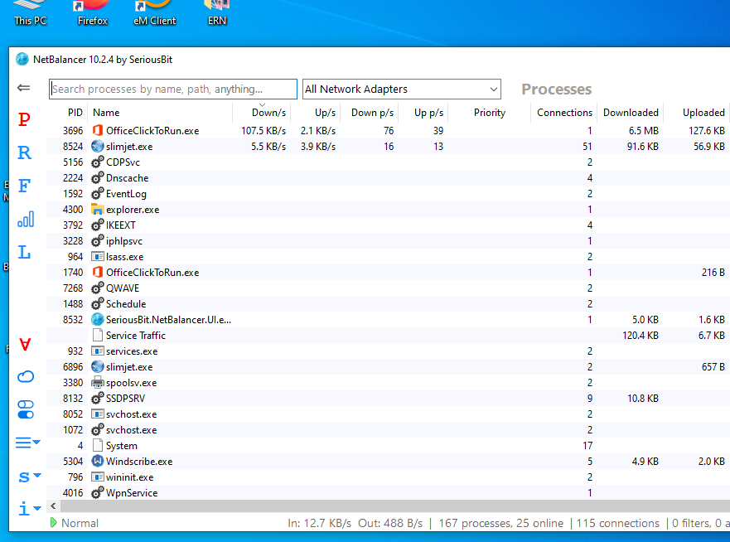
Task: Sort by the Up/s column header
Action: click(316, 113)
